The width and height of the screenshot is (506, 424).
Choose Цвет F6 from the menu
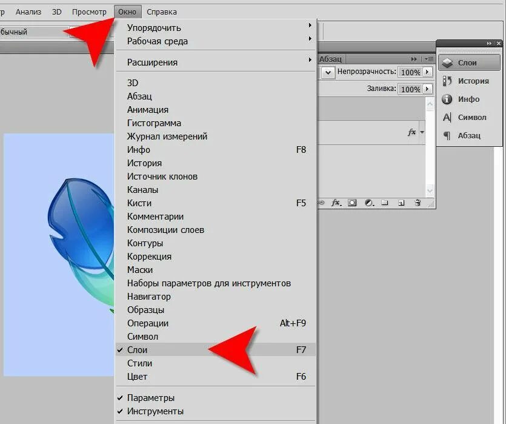point(216,377)
